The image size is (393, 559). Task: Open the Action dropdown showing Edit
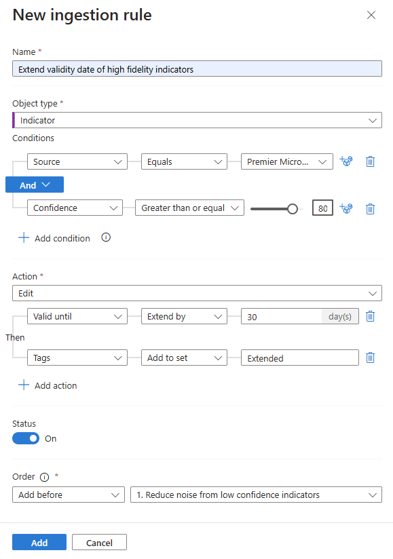[x=197, y=292]
